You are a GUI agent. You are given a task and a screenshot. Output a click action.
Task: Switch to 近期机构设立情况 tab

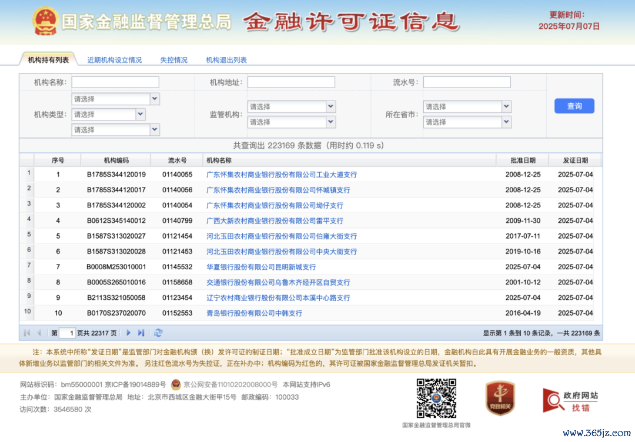(115, 60)
